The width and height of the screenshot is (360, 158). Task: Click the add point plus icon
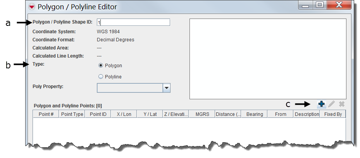pos(321,104)
